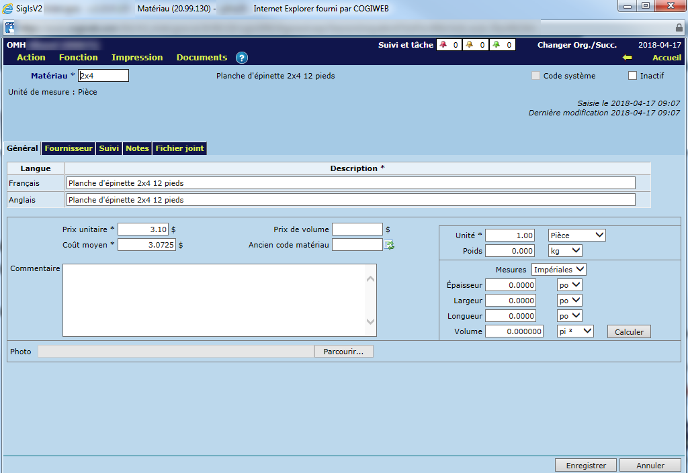
Task: Click the yellow back arrow icon
Action: point(627,58)
